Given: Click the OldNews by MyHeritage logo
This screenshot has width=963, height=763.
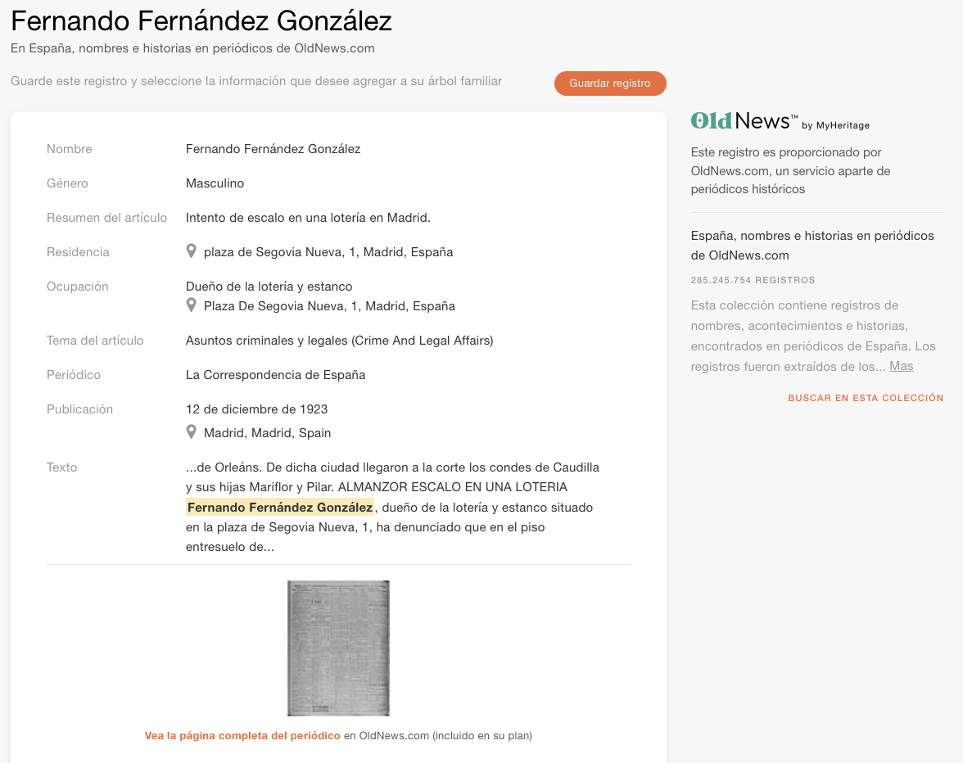Looking at the screenshot, I should [780, 122].
